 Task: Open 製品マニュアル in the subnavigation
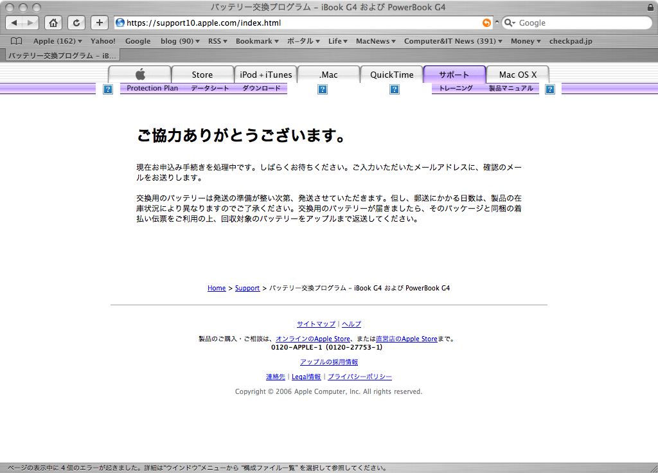(x=511, y=88)
